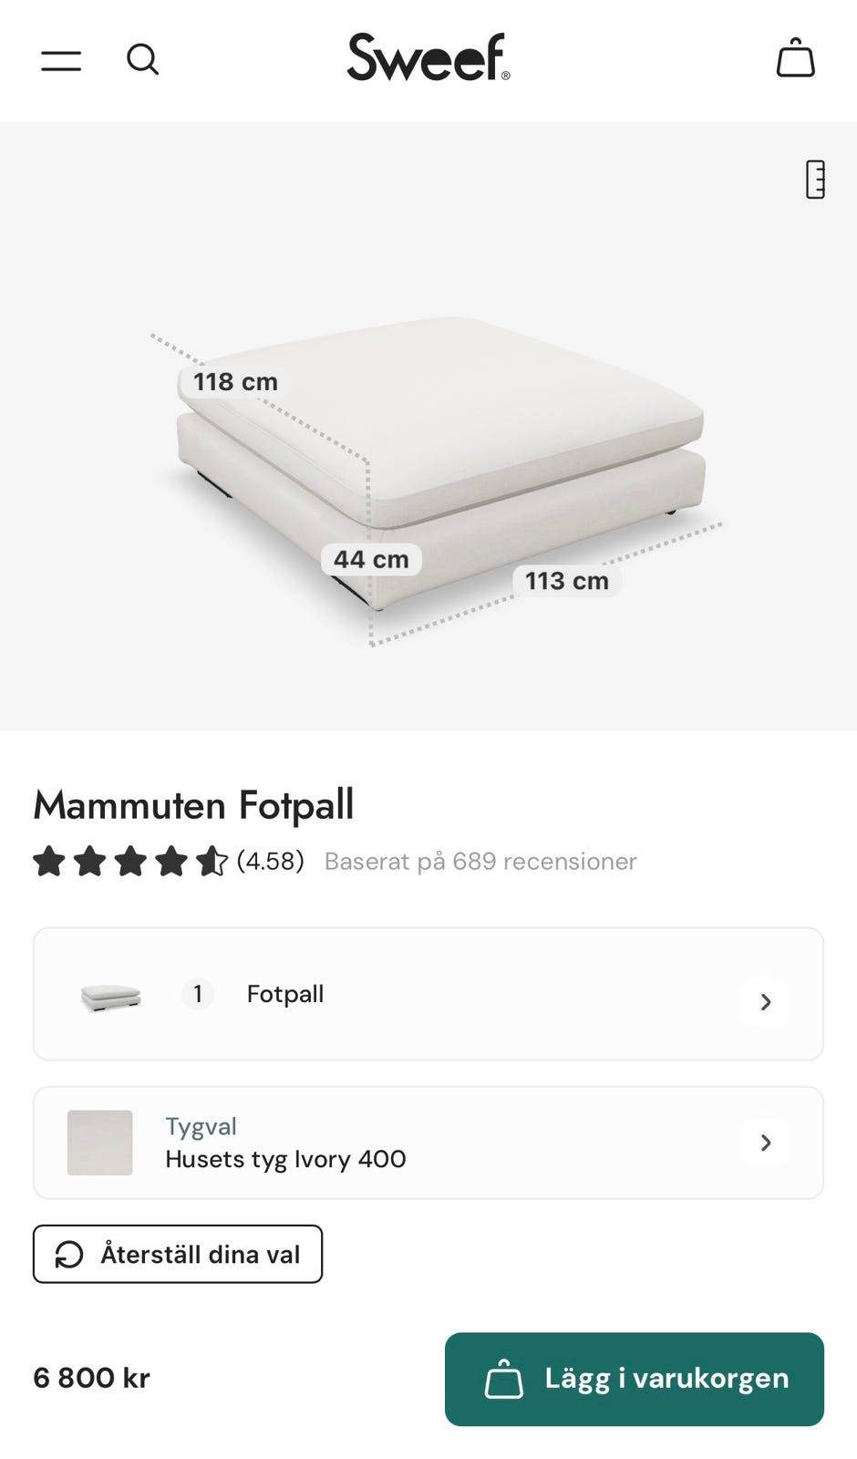
Task: Open the search icon
Action: tap(142, 60)
